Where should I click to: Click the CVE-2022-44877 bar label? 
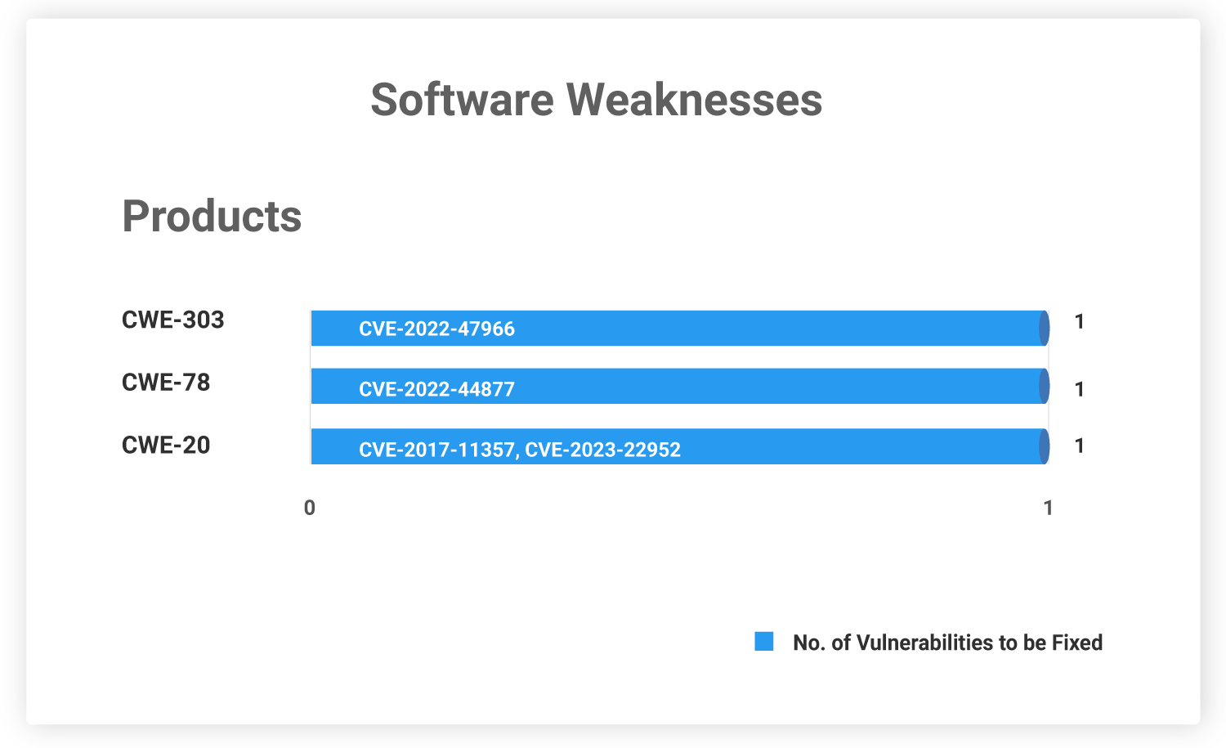(x=436, y=389)
